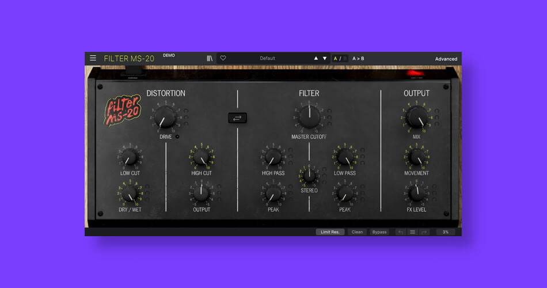Viewport: 547px width, 288px height.
Task: Swap distortion and filter routing order
Action: [x=237, y=118]
